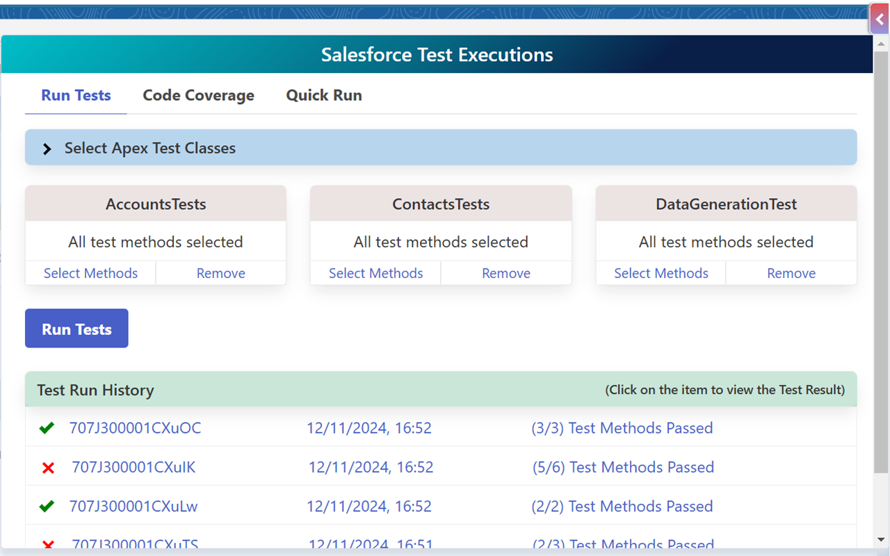Click the red X icon beside 707J300001CXuTS

(47, 543)
